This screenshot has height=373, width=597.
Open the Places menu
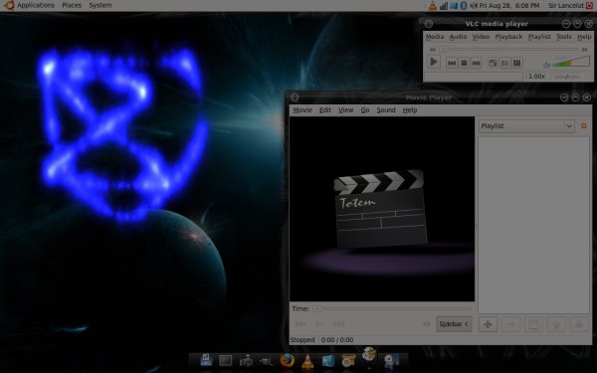click(x=72, y=5)
